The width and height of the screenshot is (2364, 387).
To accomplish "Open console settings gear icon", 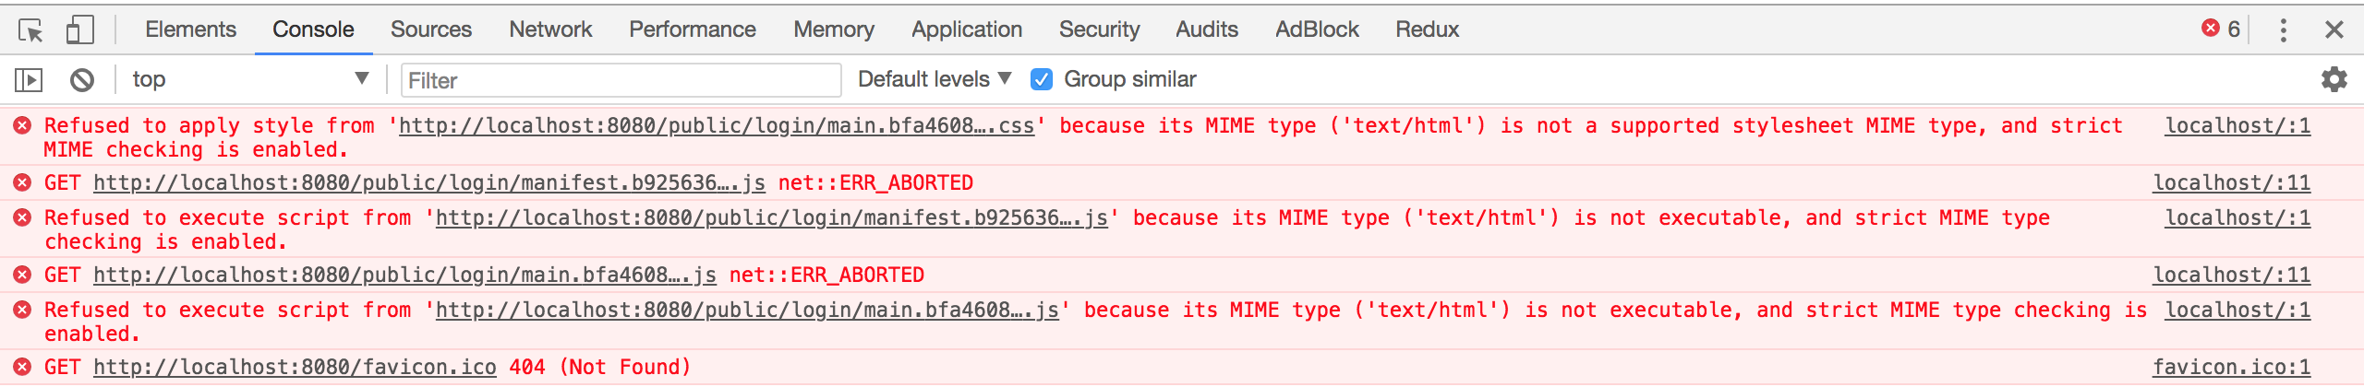I will click(2334, 79).
